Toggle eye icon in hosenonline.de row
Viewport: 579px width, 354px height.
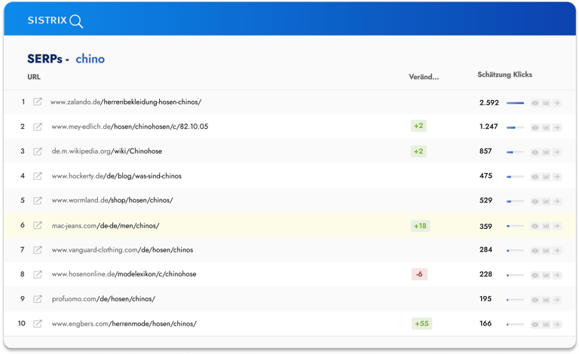(535, 275)
